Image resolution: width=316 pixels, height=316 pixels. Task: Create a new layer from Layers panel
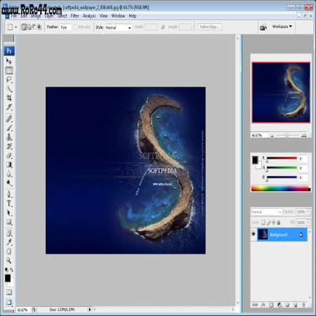pos(296,305)
